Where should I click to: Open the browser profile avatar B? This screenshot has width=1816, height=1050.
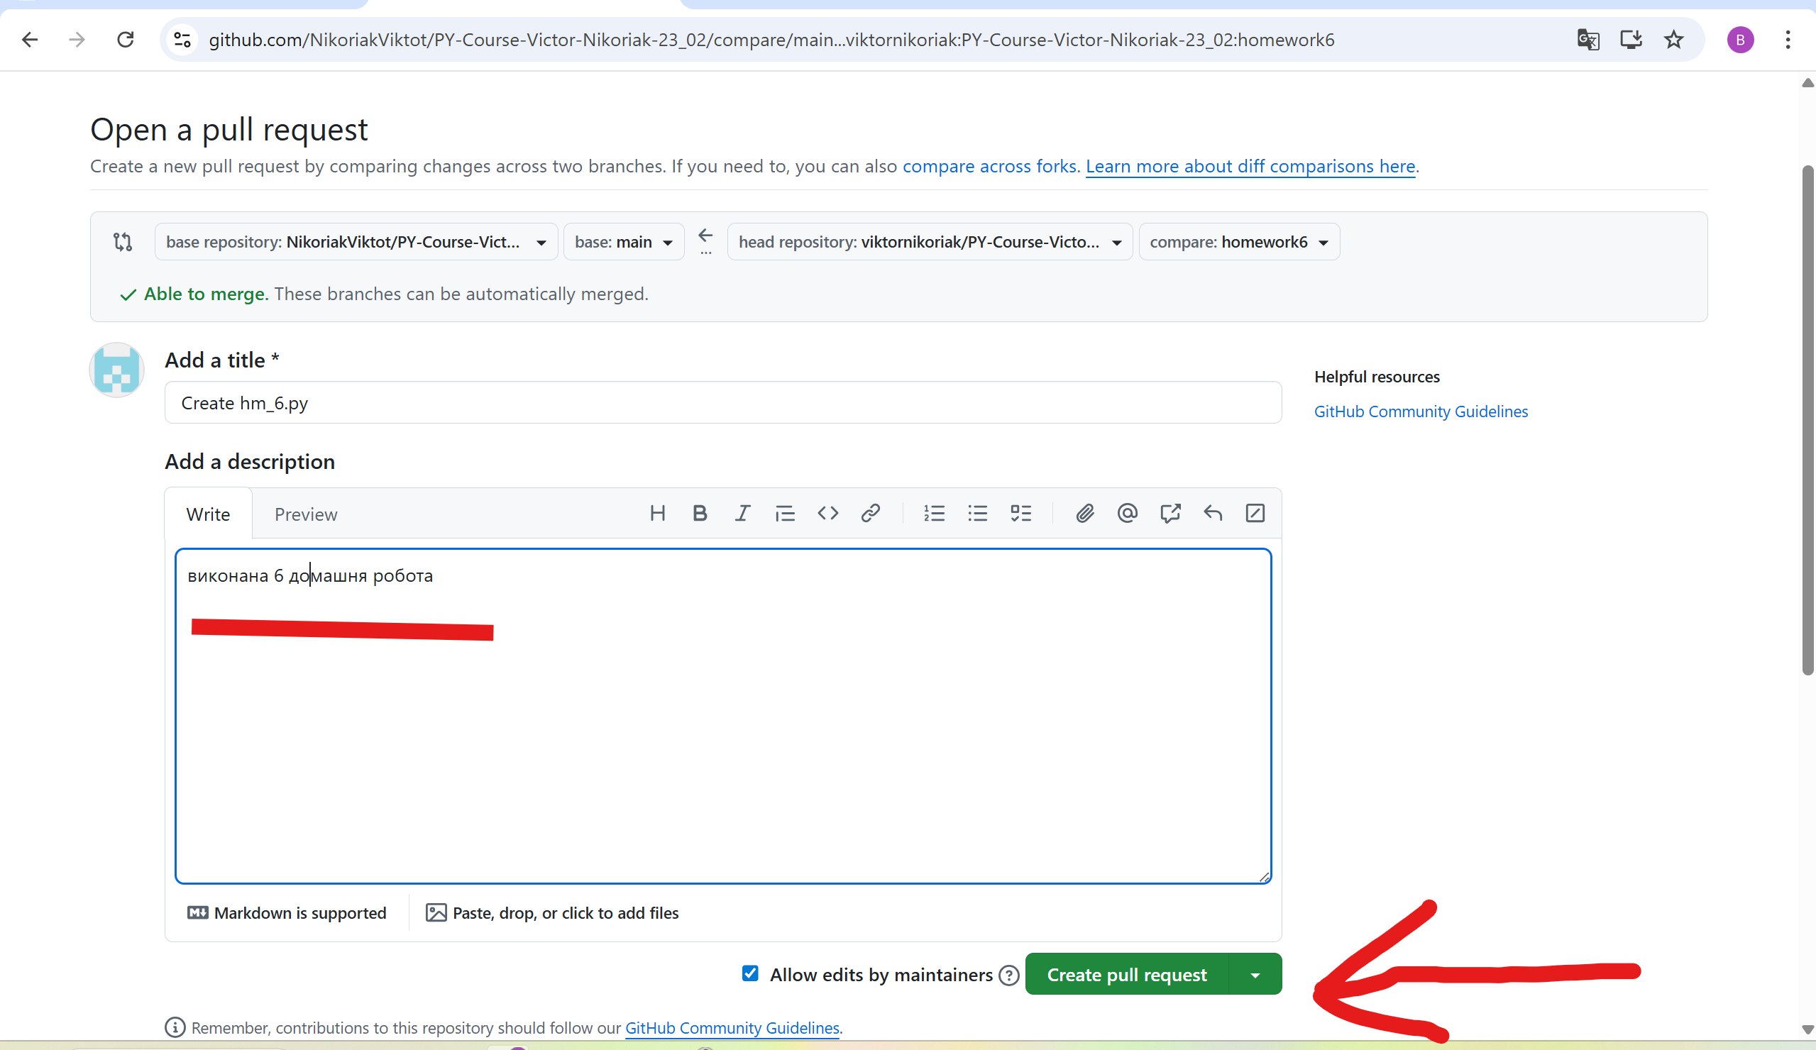point(1740,40)
